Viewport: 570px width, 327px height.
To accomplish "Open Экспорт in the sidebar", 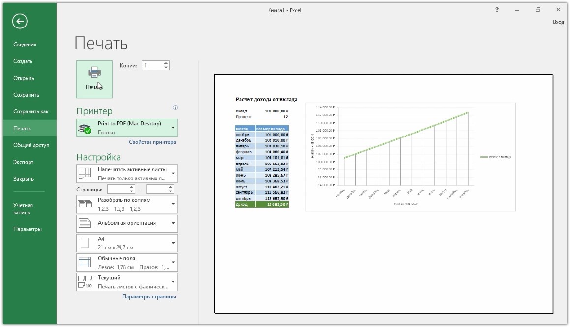I will tap(23, 162).
